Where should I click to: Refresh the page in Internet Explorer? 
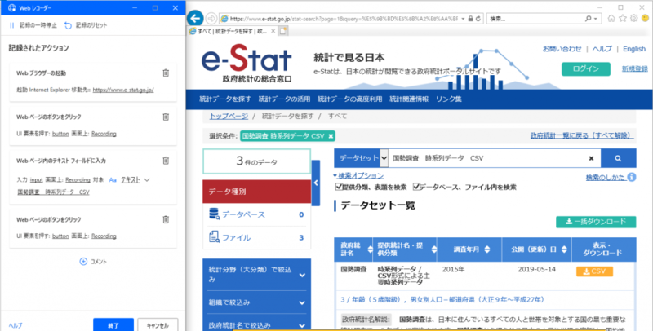(478, 19)
